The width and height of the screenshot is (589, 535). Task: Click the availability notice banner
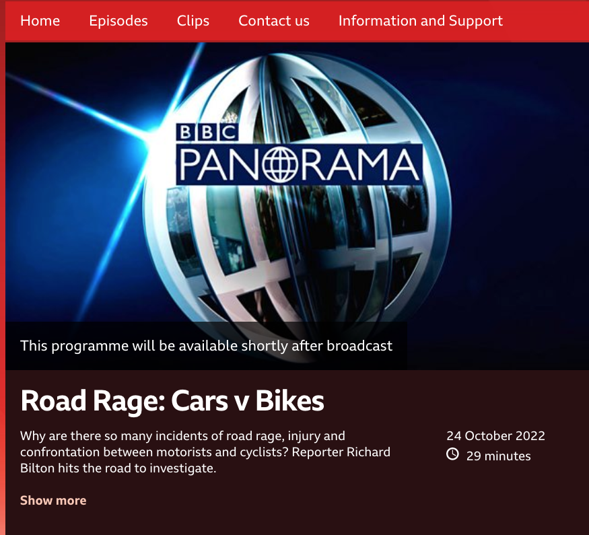pyautogui.click(x=206, y=346)
